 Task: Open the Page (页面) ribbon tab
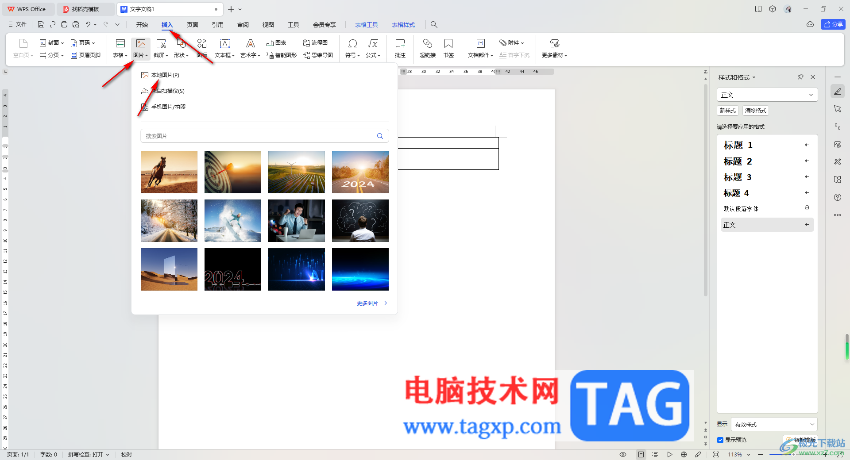[193, 25]
